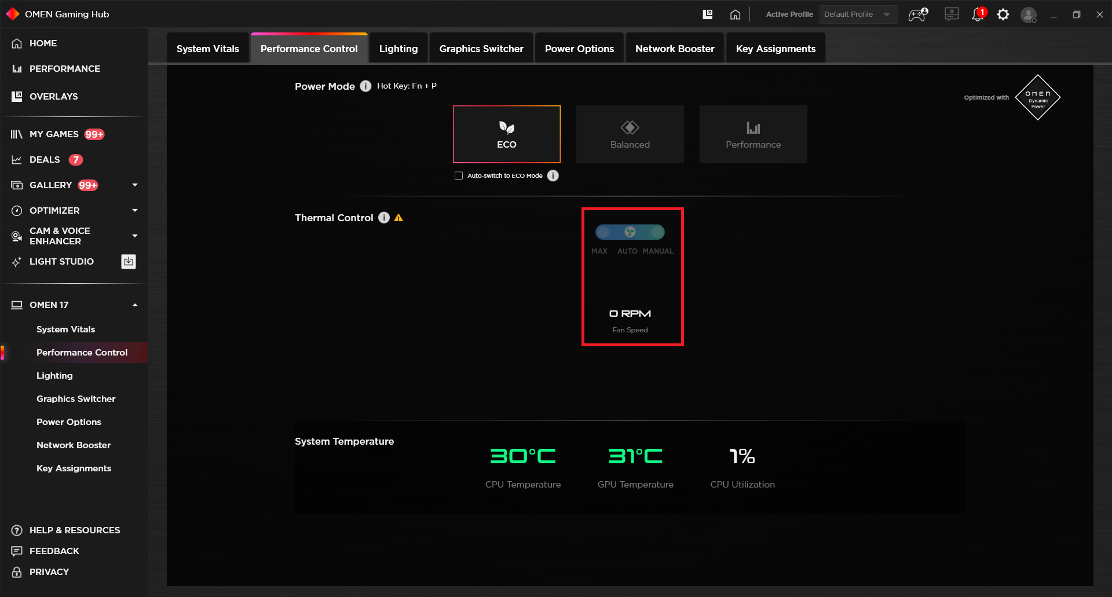The height and width of the screenshot is (597, 1112).
Task: Switch to Graphics Switcher tab
Action: pyautogui.click(x=481, y=49)
